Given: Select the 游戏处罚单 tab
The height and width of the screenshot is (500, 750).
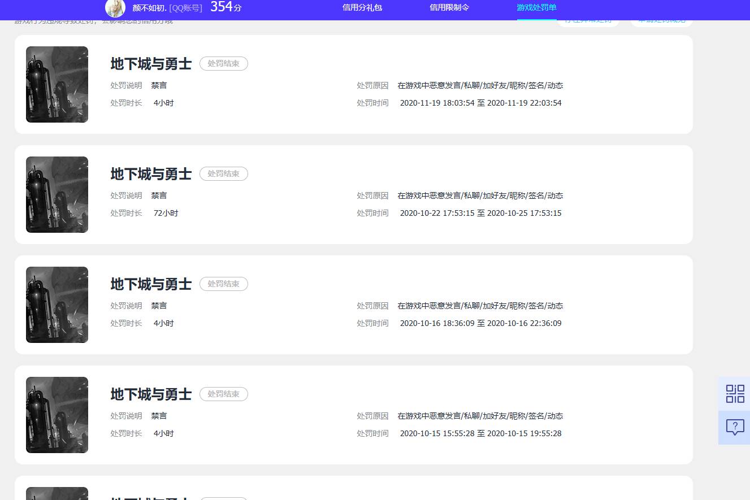Looking at the screenshot, I should point(536,7).
